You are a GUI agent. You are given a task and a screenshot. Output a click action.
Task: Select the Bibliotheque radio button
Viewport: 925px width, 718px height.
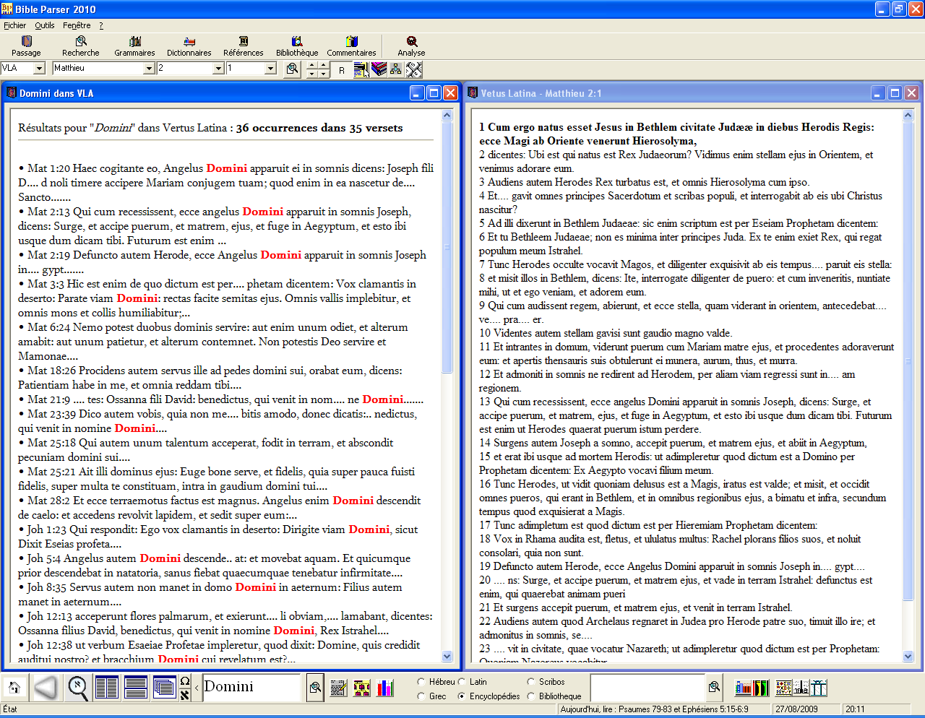pyautogui.click(x=531, y=696)
